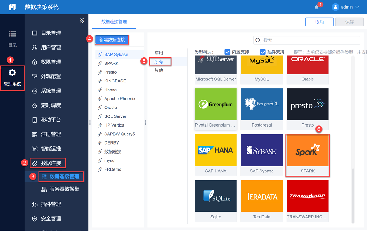Select the Presto database icon
This screenshot has height=231, width=367.
pos(308,104)
